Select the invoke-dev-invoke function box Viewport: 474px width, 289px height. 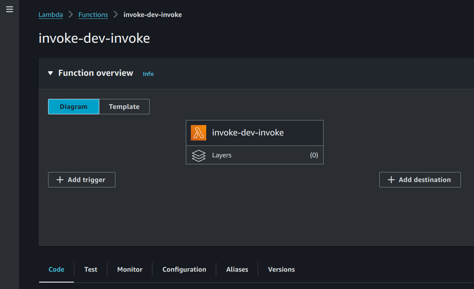click(255, 133)
